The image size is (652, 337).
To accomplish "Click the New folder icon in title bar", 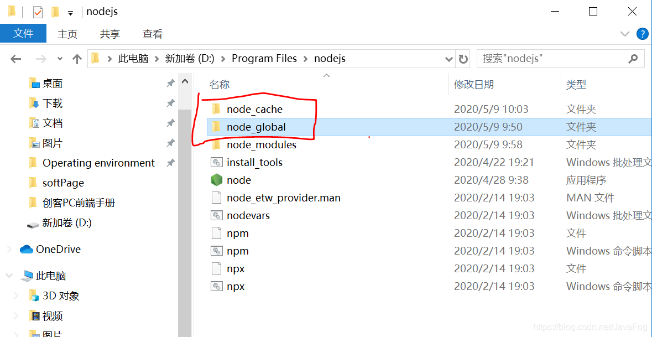I will pyautogui.click(x=55, y=12).
